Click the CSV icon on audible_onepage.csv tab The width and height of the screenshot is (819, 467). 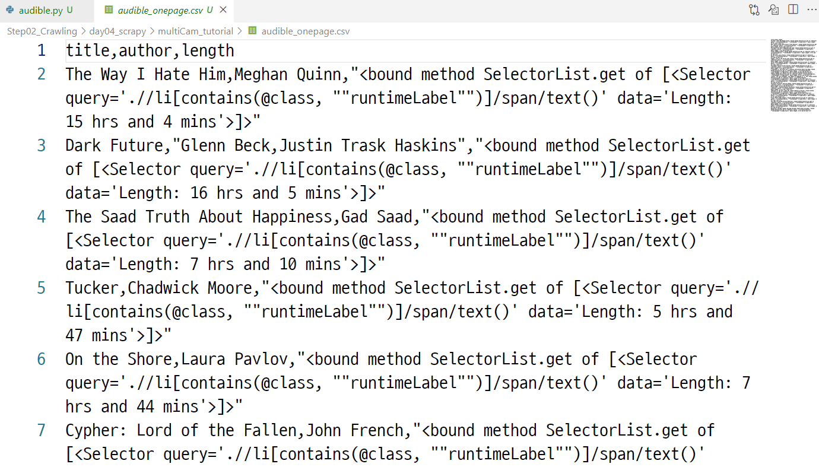108,10
